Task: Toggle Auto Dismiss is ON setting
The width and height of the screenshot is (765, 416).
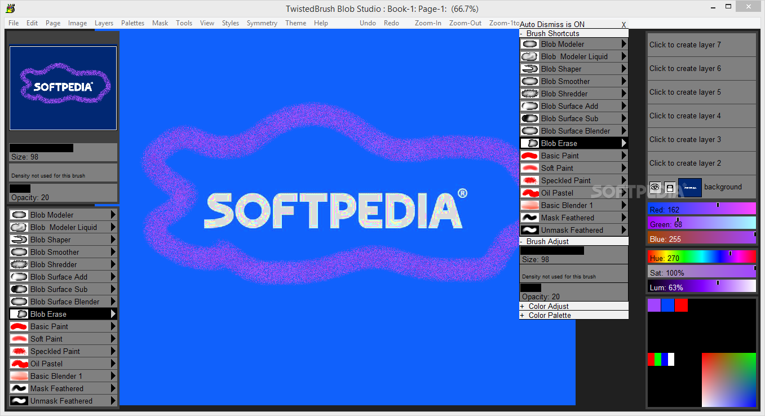Action: [x=552, y=24]
